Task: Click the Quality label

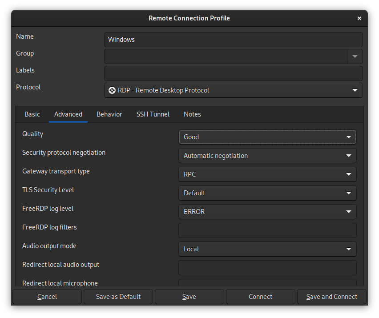Action: coord(32,134)
